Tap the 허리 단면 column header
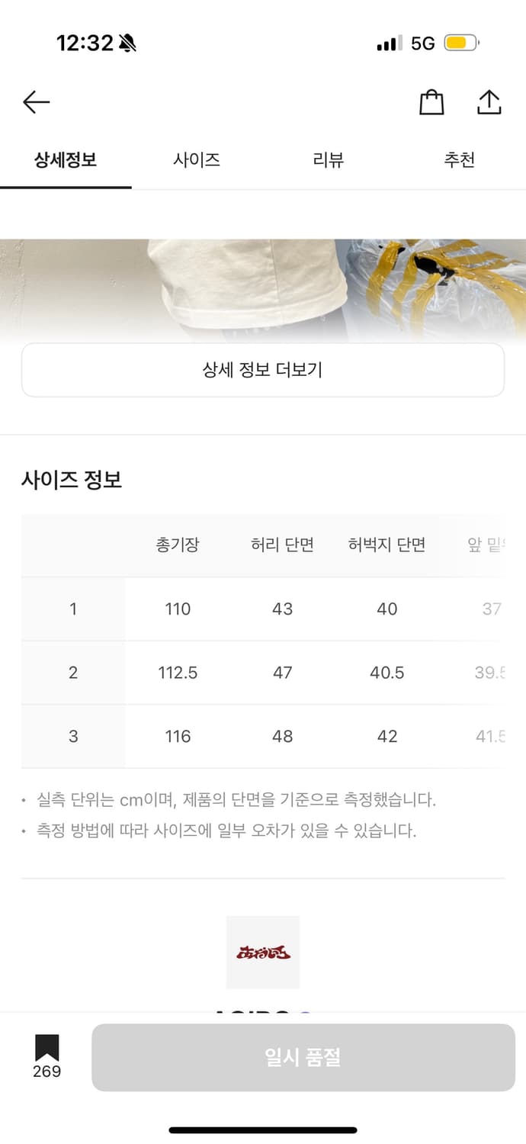This screenshot has height=1144, width=526. coord(283,545)
